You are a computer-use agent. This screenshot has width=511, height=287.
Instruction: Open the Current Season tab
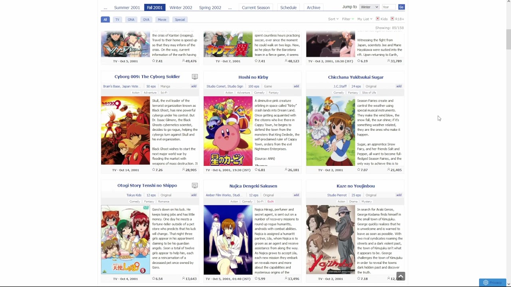(x=256, y=8)
